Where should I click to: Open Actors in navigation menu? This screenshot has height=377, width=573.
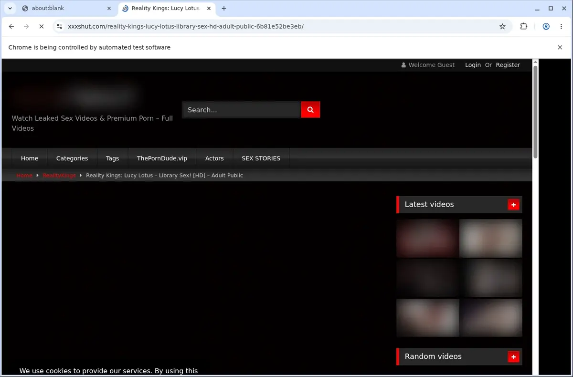tap(214, 158)
